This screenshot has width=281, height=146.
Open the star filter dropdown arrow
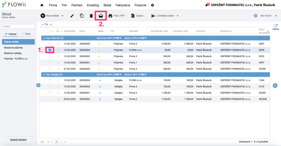[61, 31]
